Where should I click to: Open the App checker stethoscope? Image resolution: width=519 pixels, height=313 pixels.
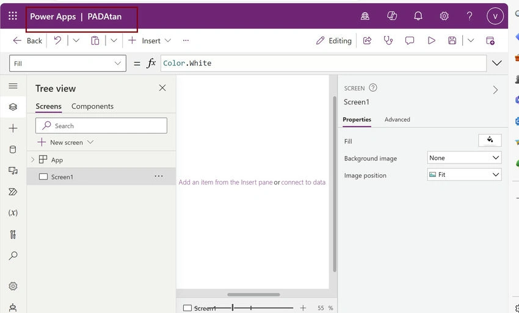click(388, 40)
